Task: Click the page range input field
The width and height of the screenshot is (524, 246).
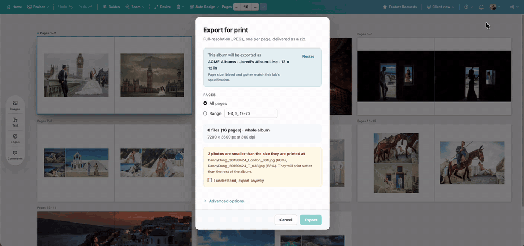Action: pos(251,113)
